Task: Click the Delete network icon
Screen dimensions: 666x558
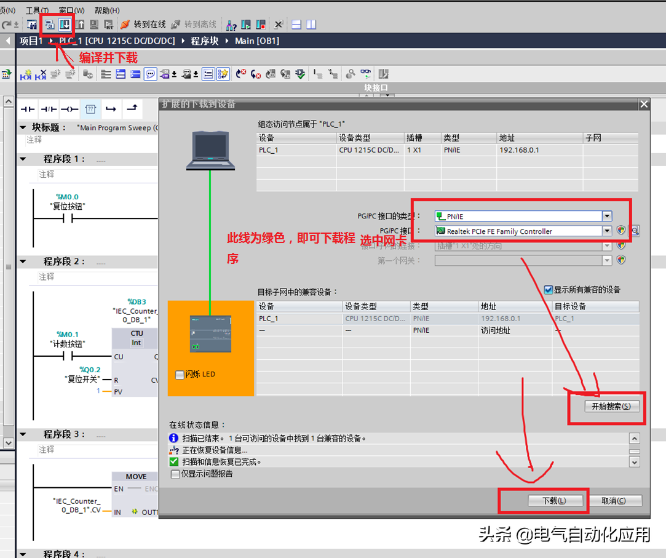Action: tap(41, 74)
